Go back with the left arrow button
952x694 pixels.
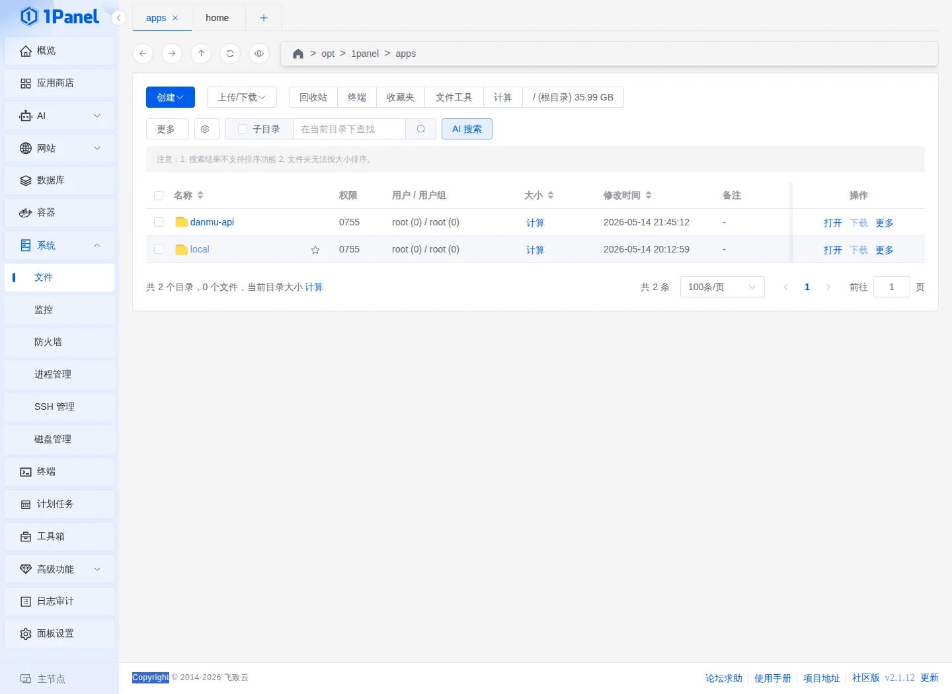click(143, 54)
